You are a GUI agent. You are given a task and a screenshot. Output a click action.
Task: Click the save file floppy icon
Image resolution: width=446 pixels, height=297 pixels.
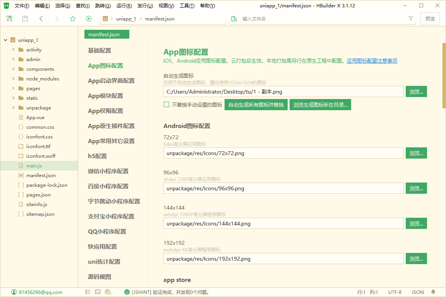(x=25, y=19)
